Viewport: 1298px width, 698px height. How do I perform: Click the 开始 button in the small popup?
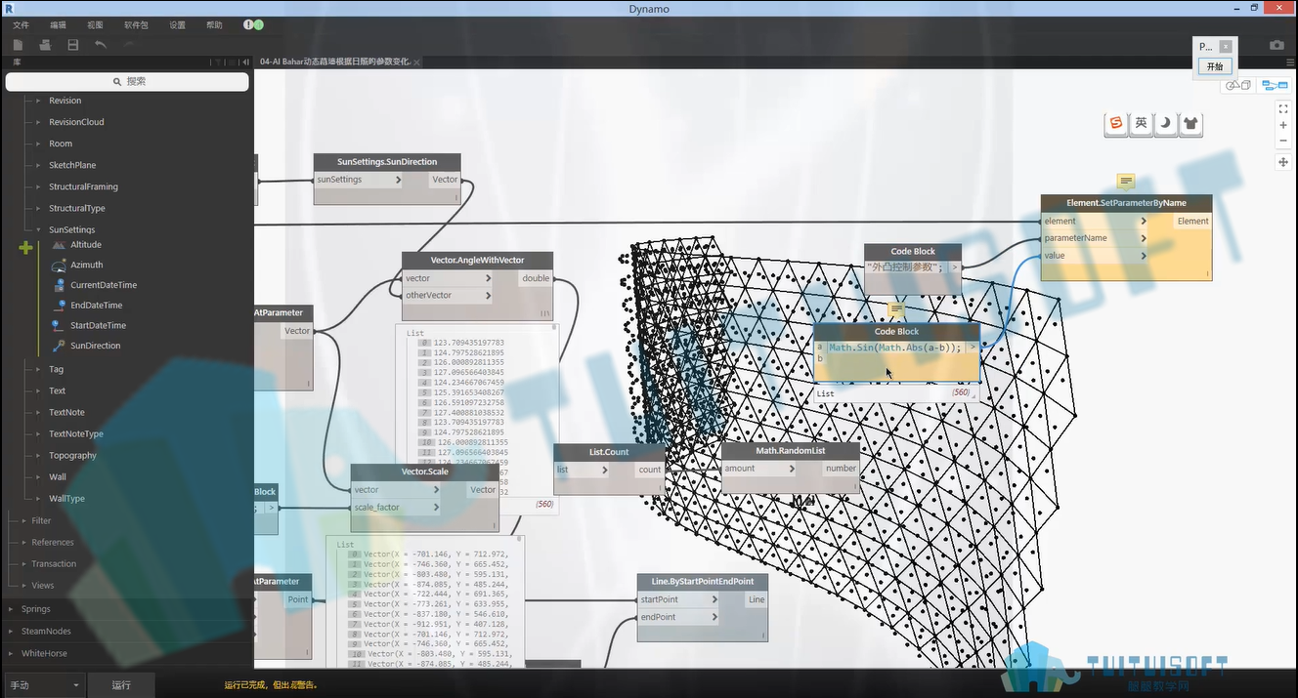coord(1215,66)
